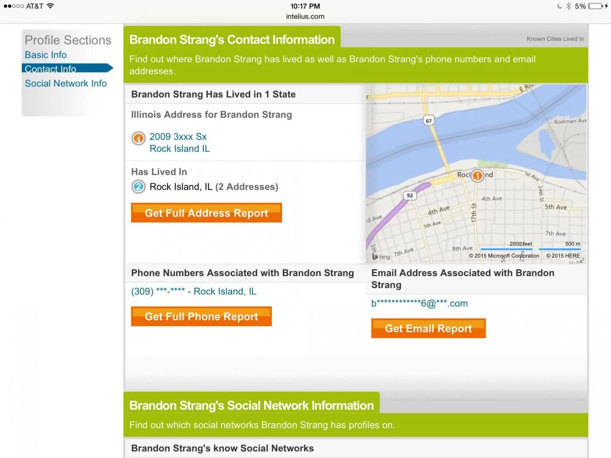
Task: Tap the battery icon in the status bar
Action: [x=595, y=6]
